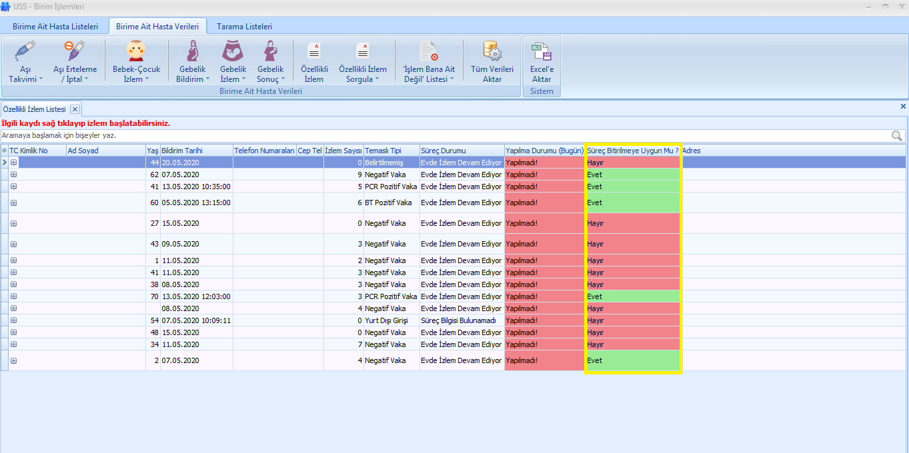Open the Aşı Takvimi syringe icon
This screenshot has width=909, height=453.
[25, 52]
